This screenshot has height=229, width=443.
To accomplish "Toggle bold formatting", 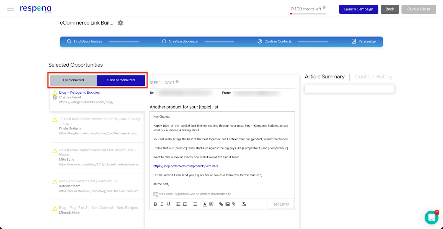I will coord(155,204).
